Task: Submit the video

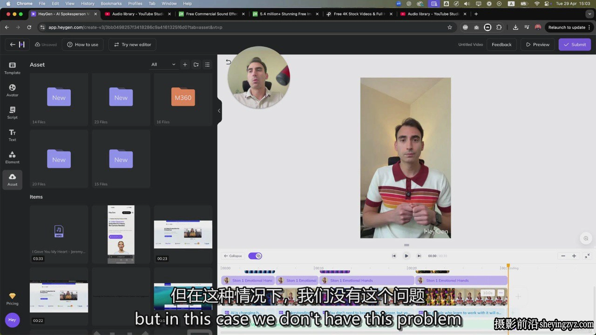Action: [575, 45]
